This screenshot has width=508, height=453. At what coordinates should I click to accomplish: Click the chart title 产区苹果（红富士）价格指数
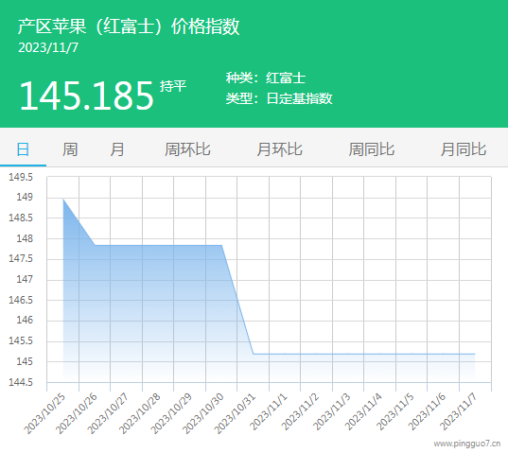[x=129, y=26]
